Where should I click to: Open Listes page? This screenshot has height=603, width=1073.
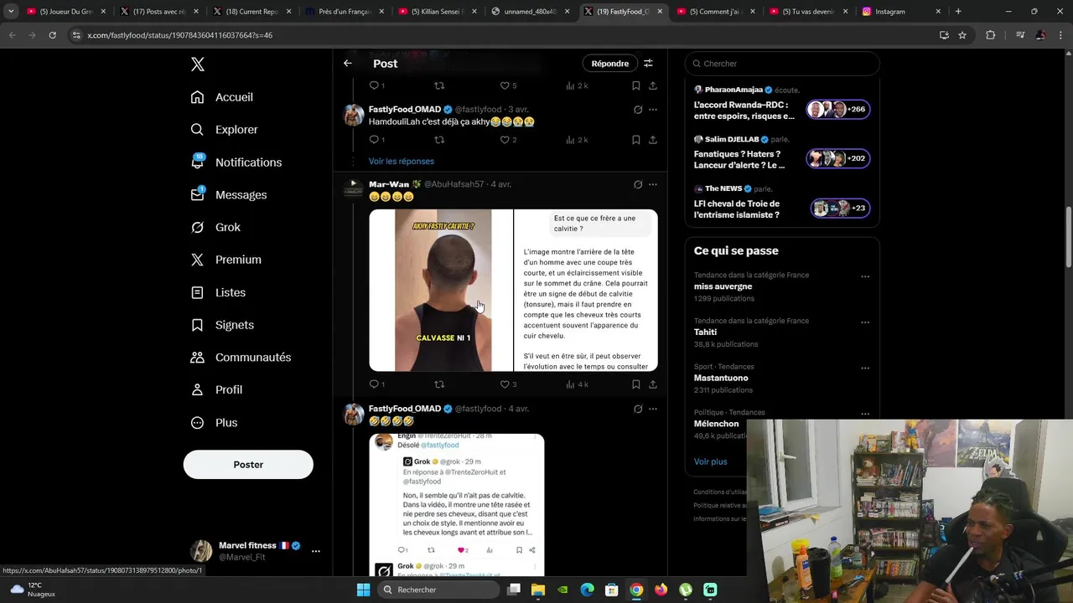click(218, 292)
